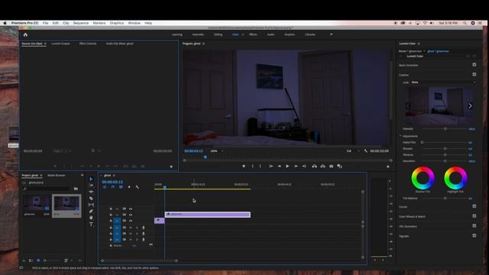Toggle Creative section checkbox in Lumetri
This screenshot has width=489, height=275.
coord(474,75)
